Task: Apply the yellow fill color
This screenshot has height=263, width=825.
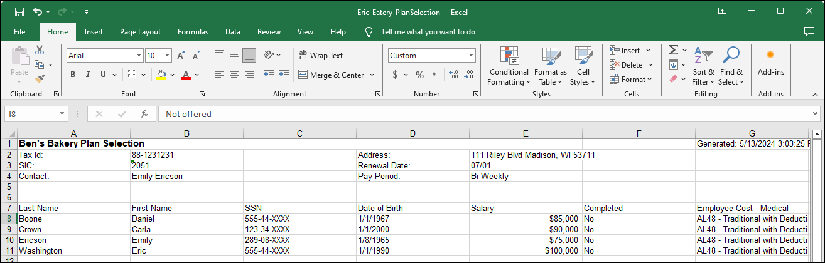Action: coord(161,75)
